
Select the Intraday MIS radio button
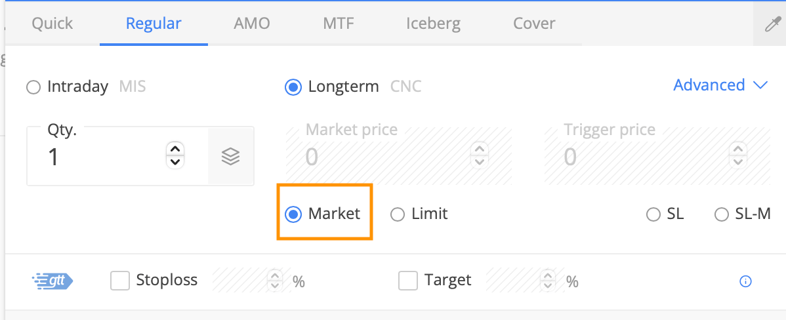[33, 88]
